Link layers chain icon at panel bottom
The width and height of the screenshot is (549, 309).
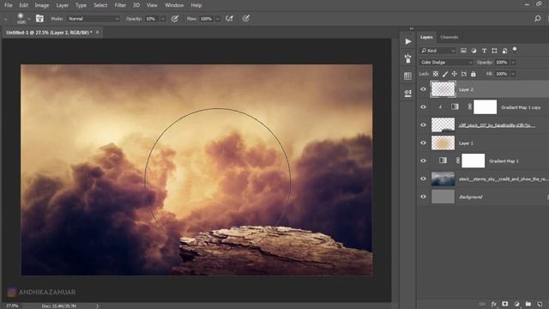click(x=482, y=304)
